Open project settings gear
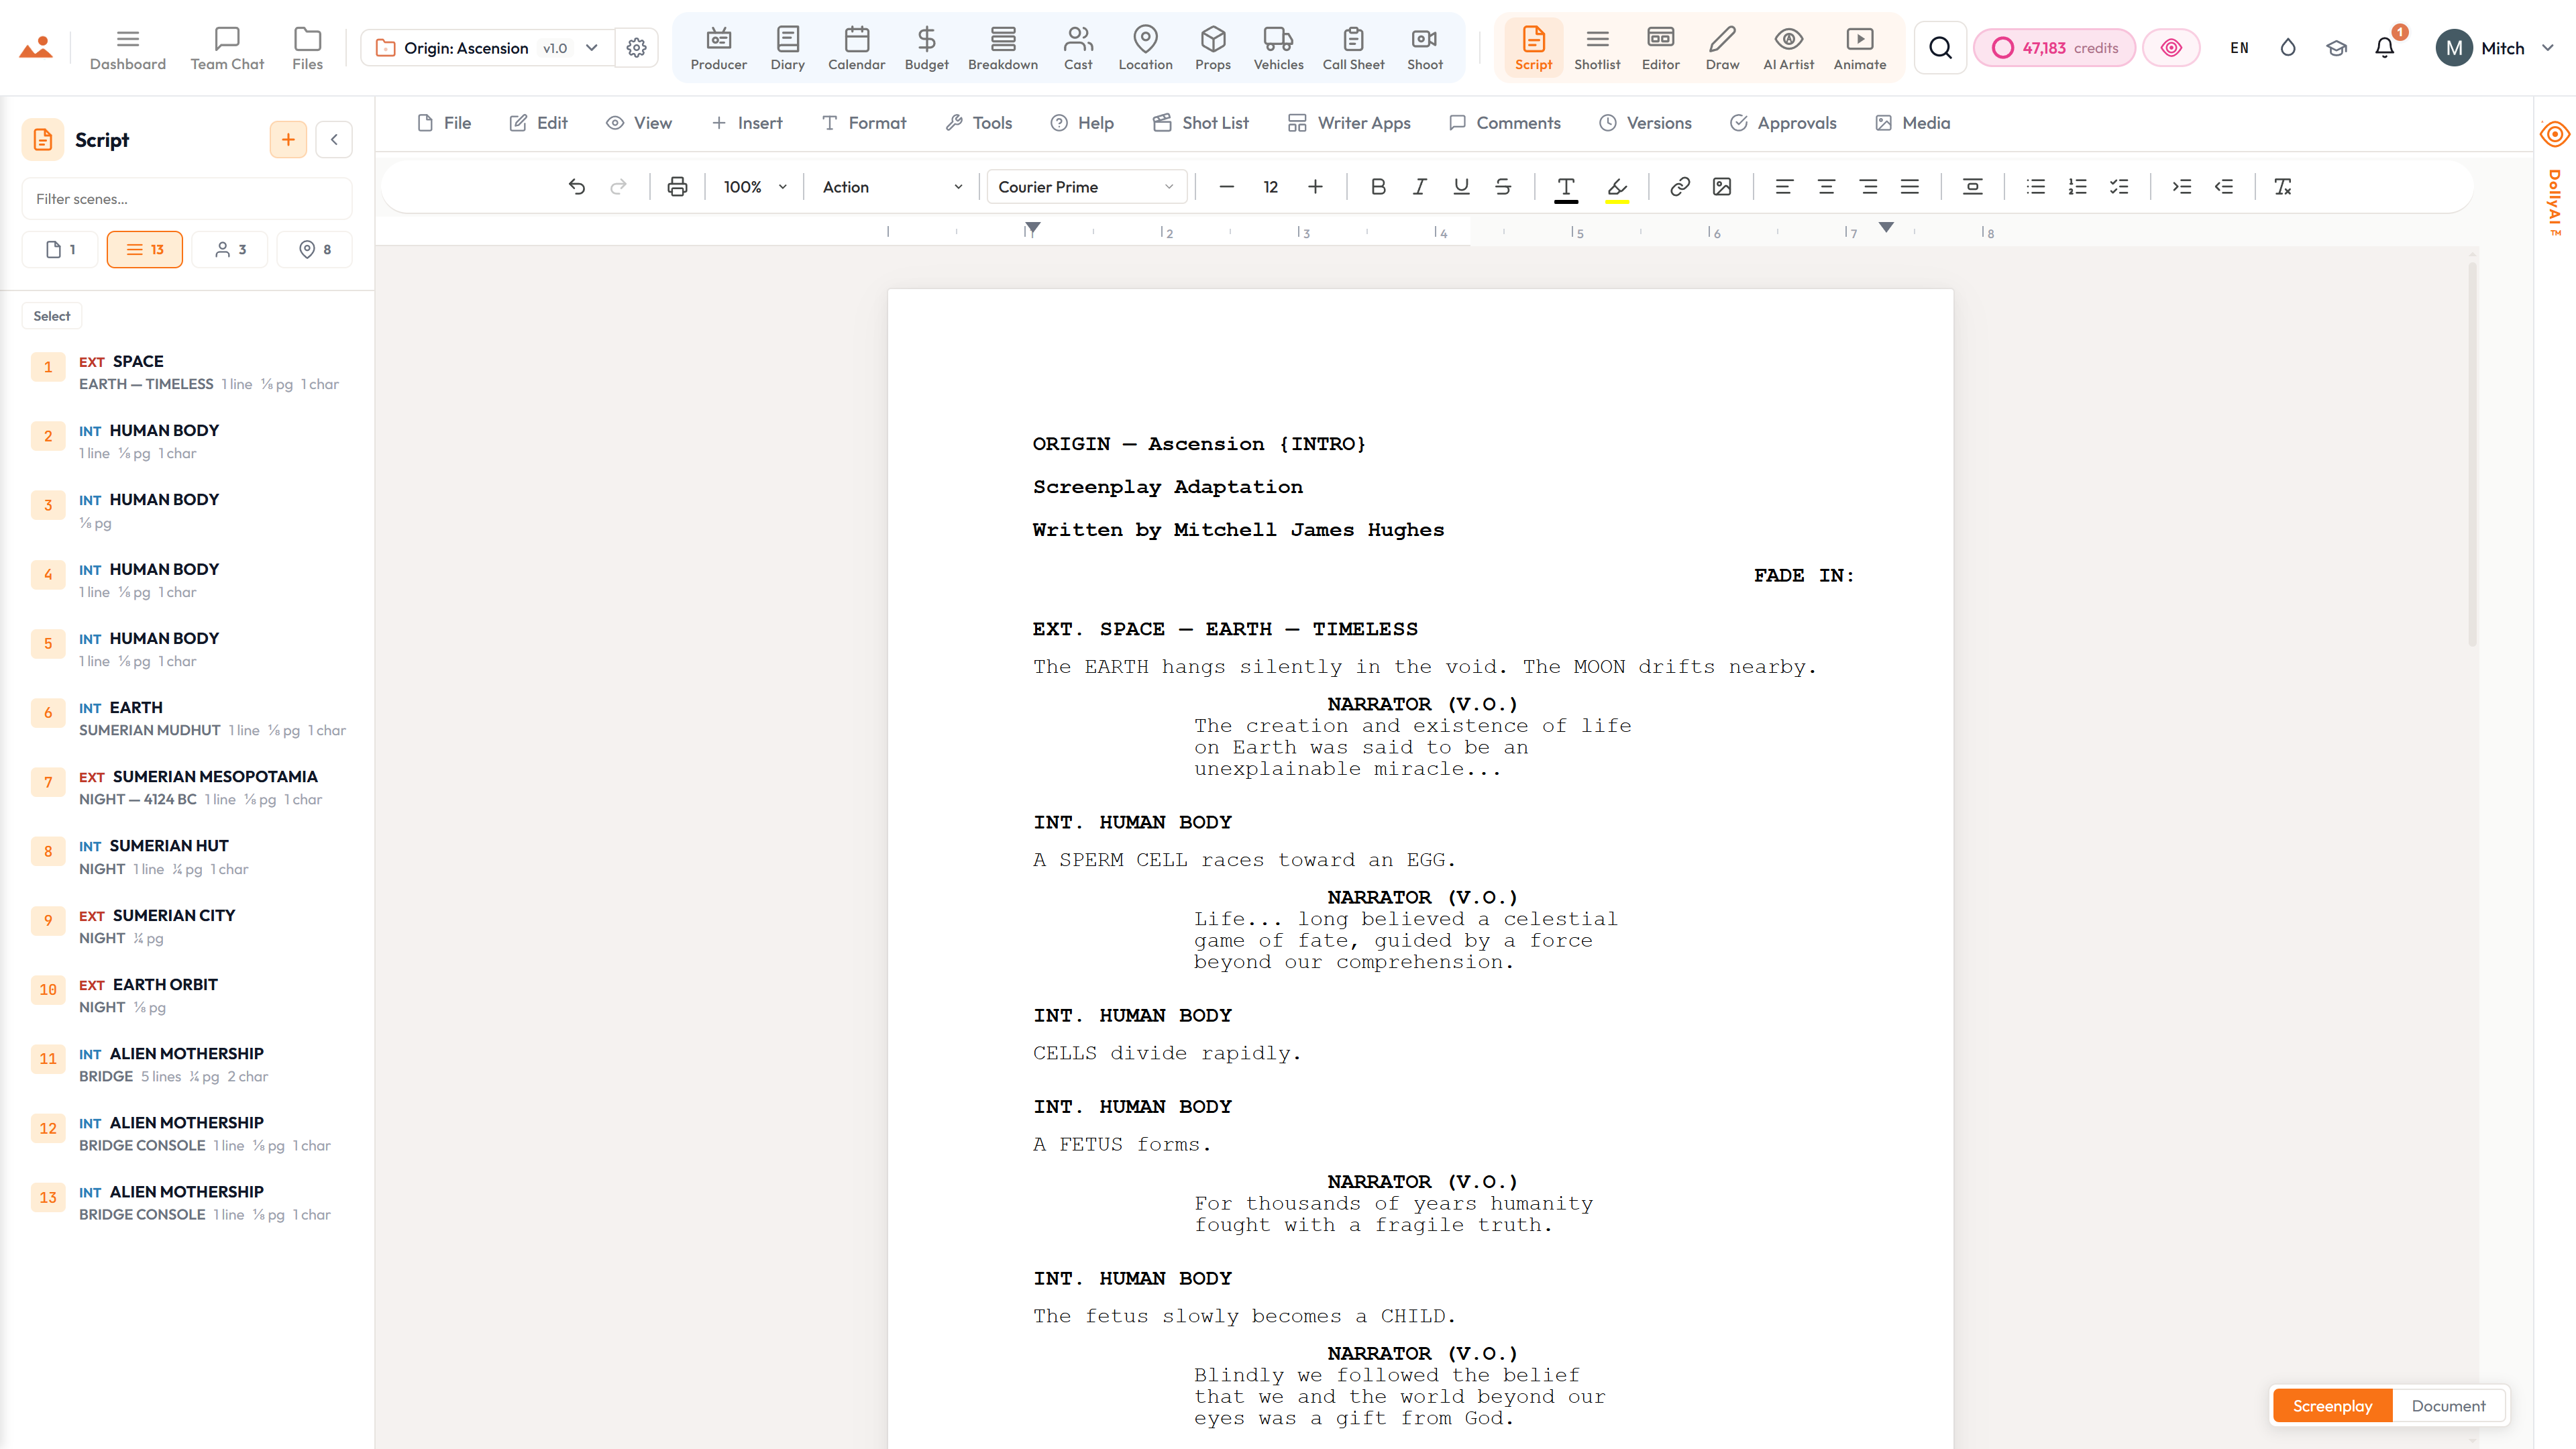This screenshot has width=2576, height=1449. click(x=636, y=48)
